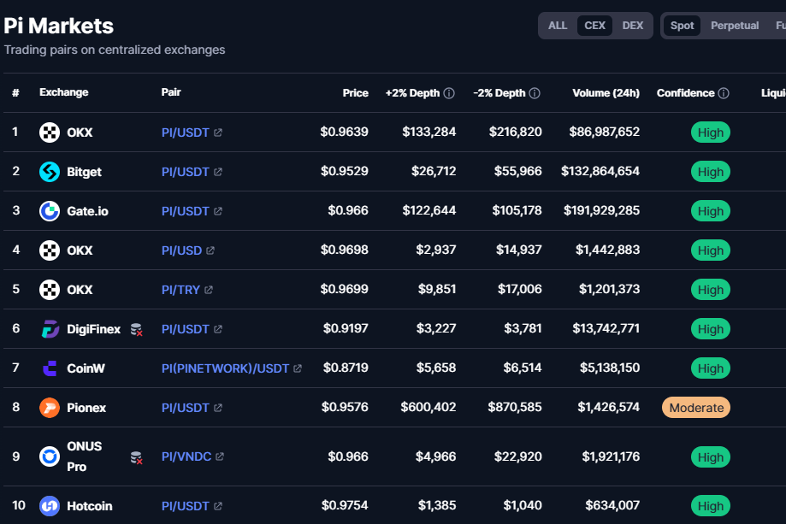Click the Pionex exchange logo
786x524 pixels.
coord(50,408)
